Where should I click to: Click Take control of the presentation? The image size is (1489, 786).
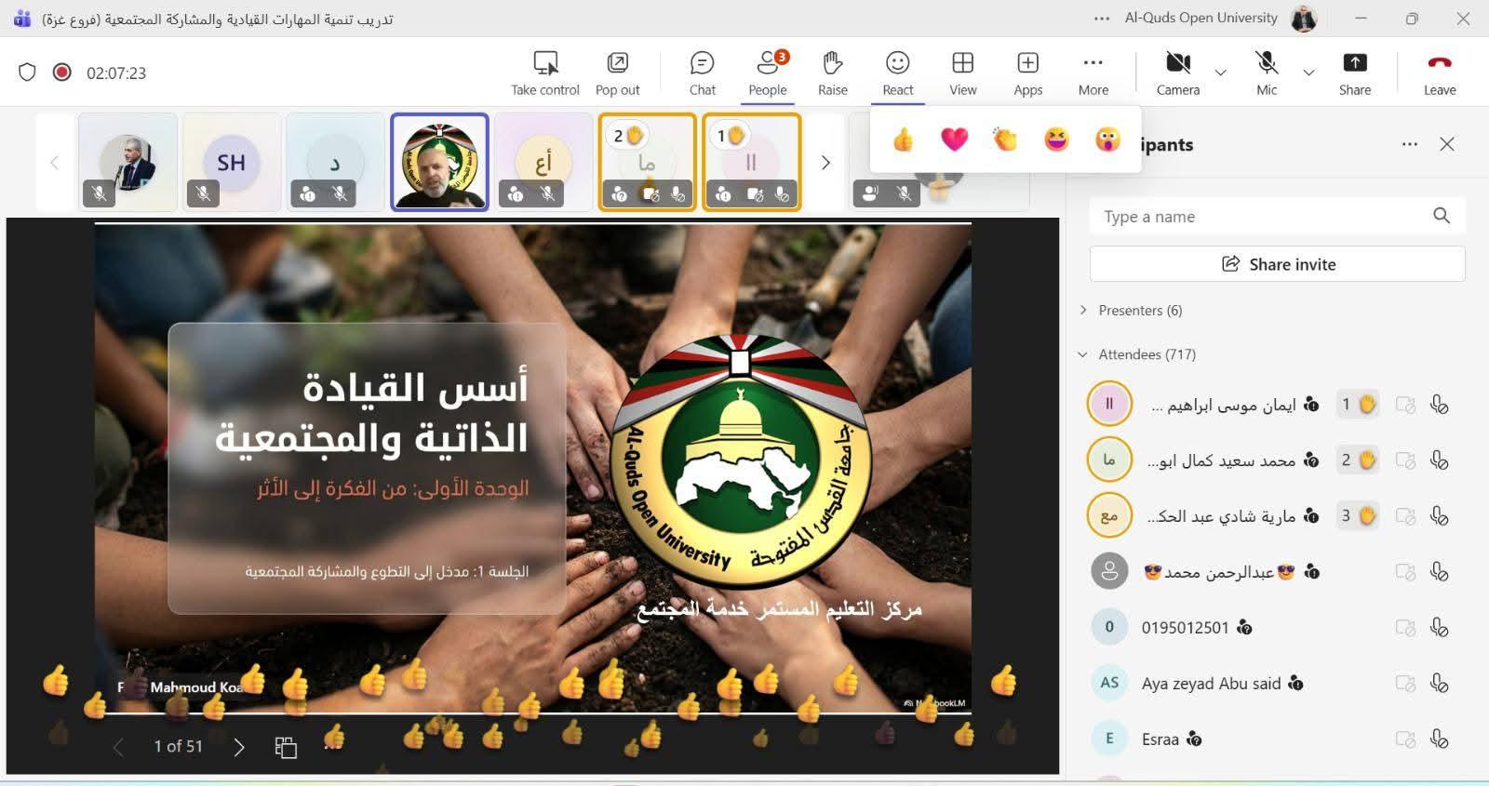[x=545, y=73]
